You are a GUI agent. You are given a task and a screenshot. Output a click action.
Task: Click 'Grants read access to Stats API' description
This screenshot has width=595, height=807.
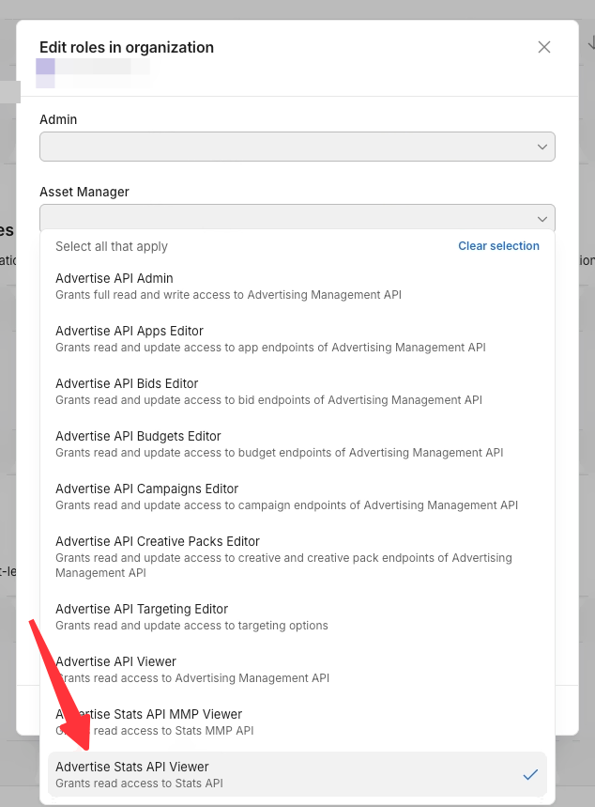[x=139, y=784]
